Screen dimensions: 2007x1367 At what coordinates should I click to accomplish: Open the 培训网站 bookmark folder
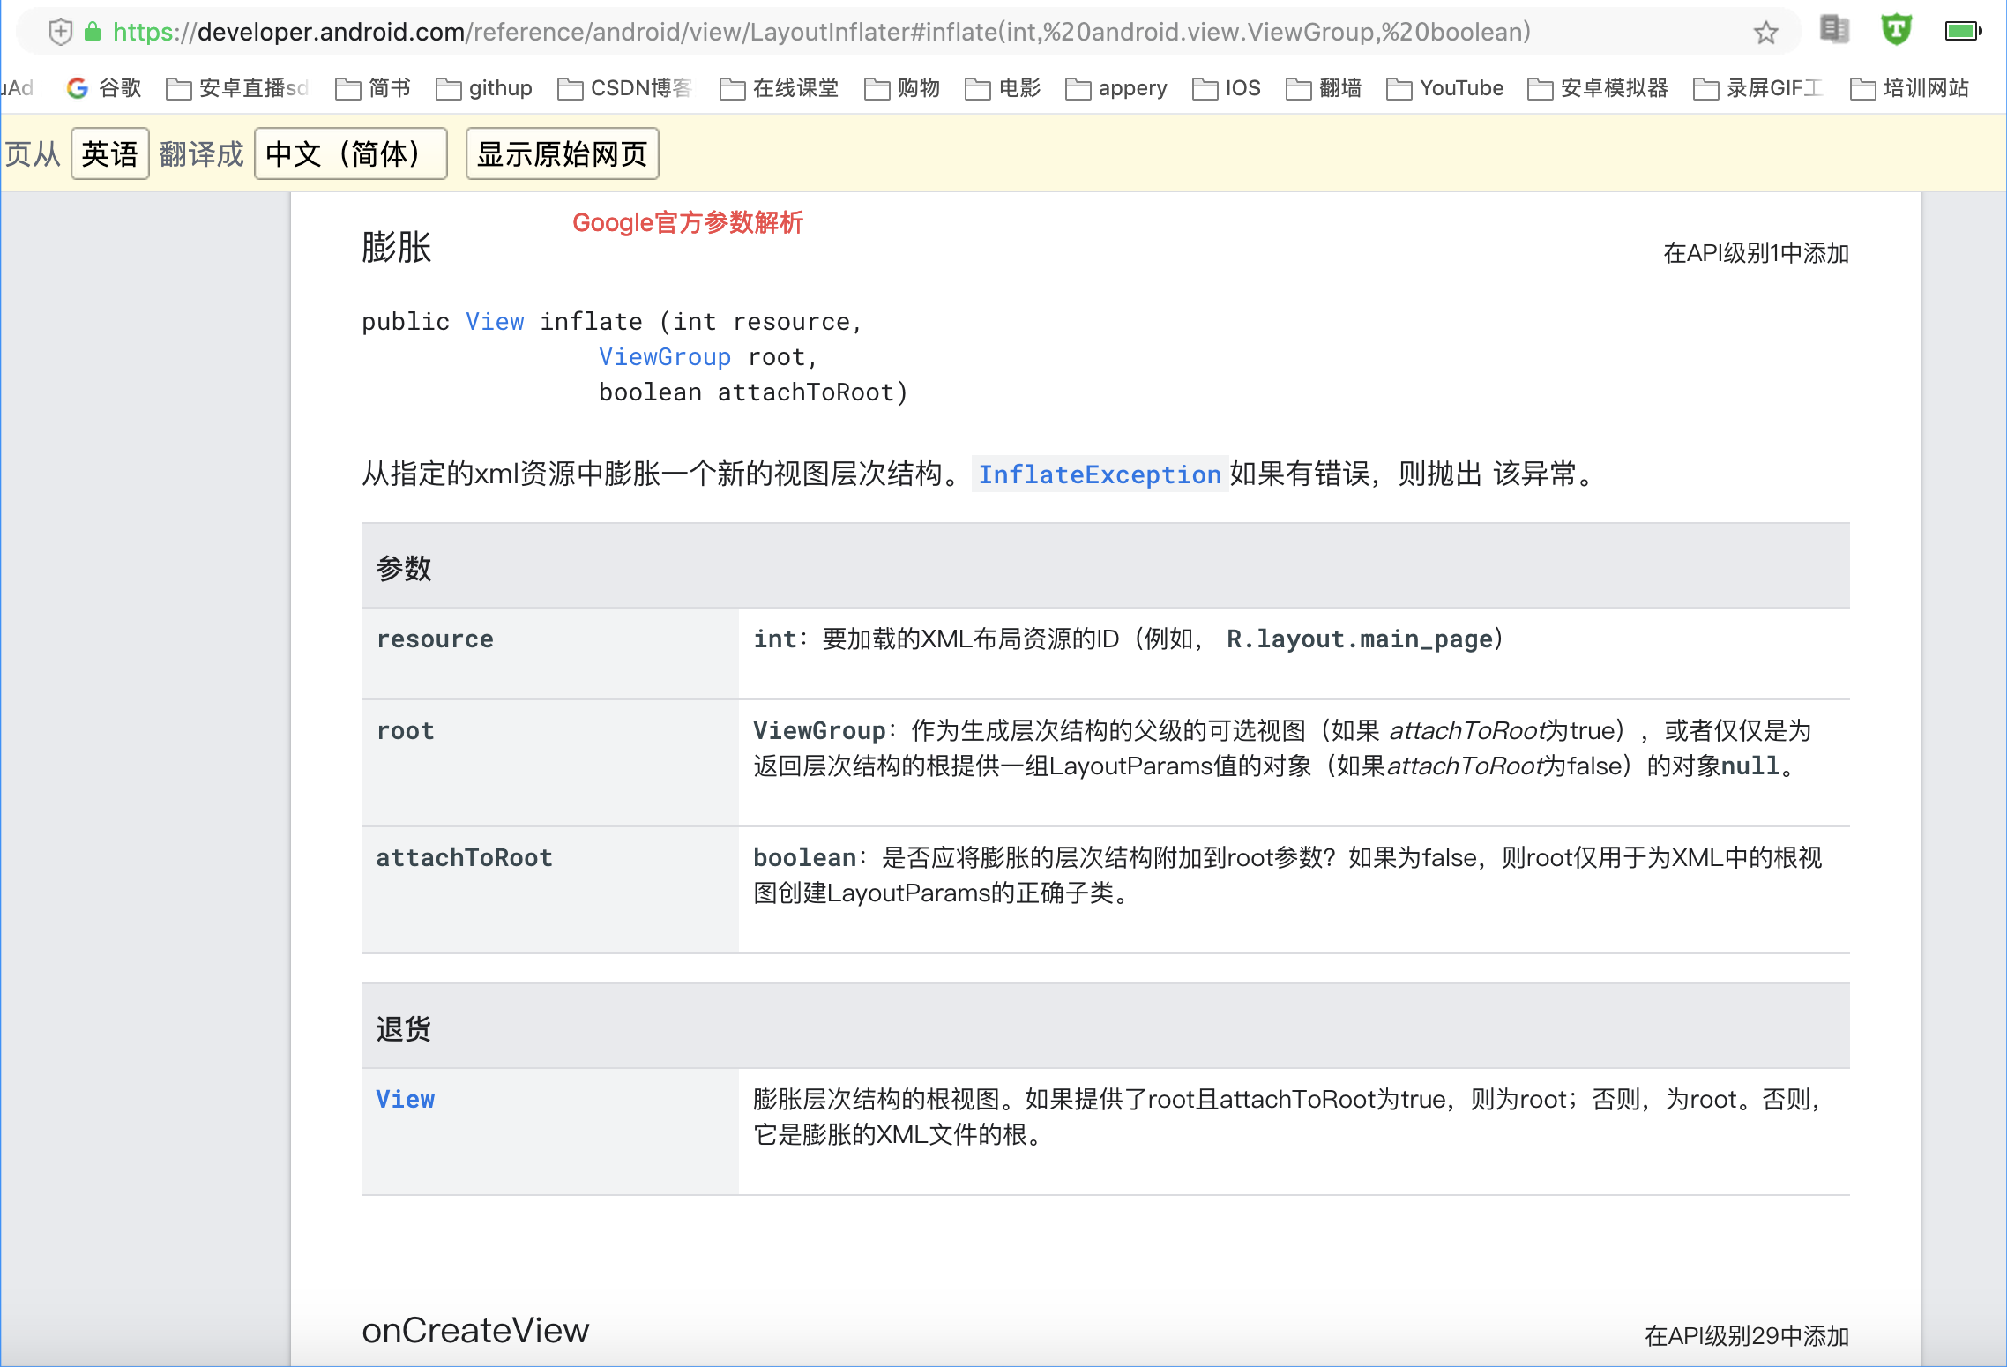(x=1909, y=88)
